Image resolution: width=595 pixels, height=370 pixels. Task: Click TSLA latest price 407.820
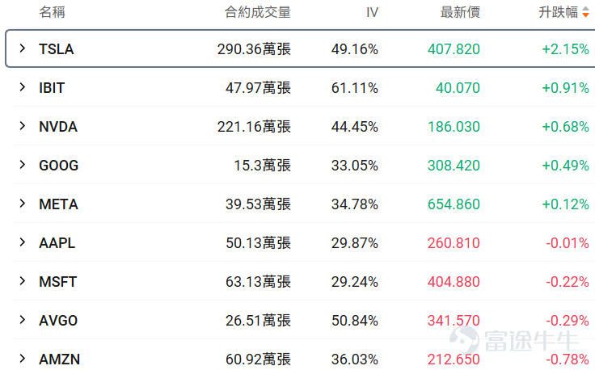coord(454,49)
